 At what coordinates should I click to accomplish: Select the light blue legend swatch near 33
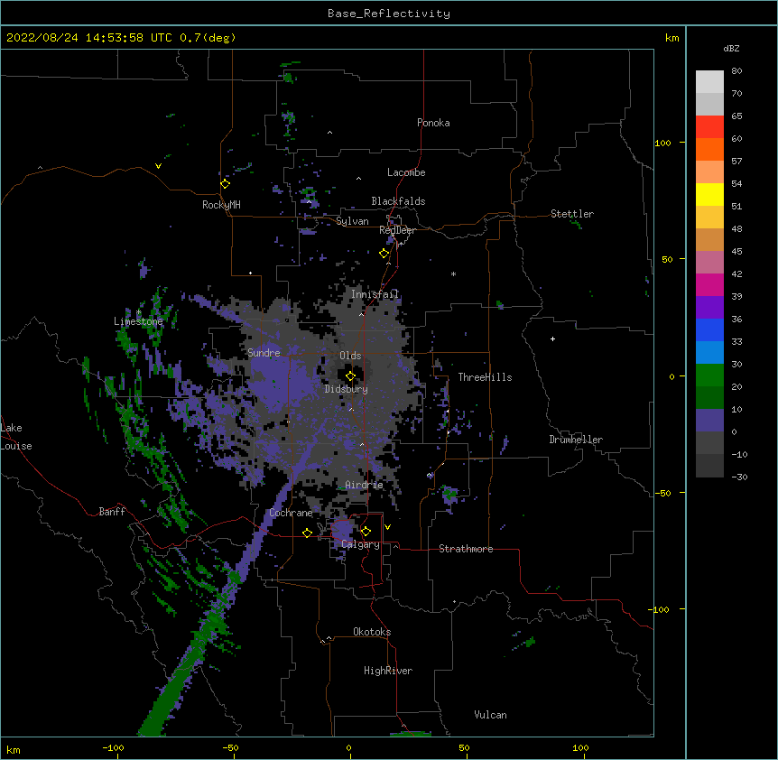[x=709, y=353]
